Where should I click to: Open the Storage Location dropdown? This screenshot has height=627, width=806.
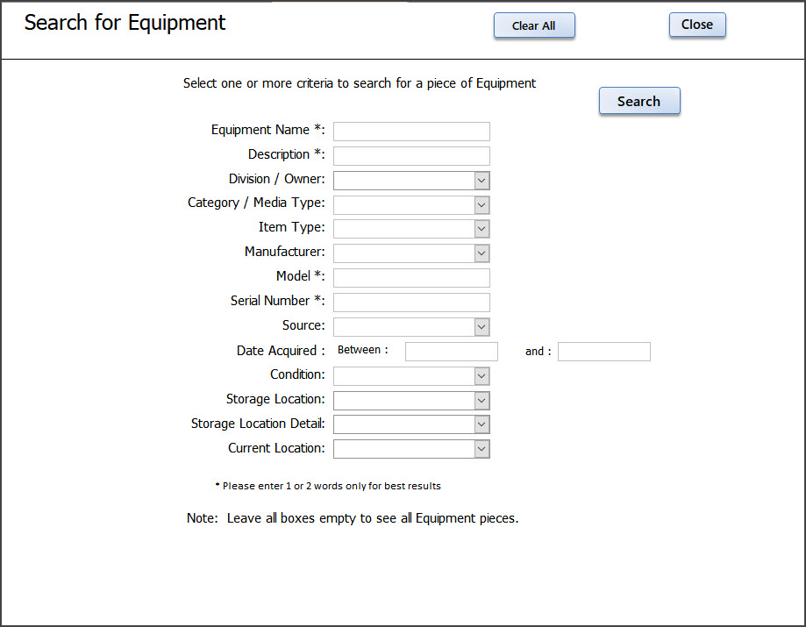[410, 401]
